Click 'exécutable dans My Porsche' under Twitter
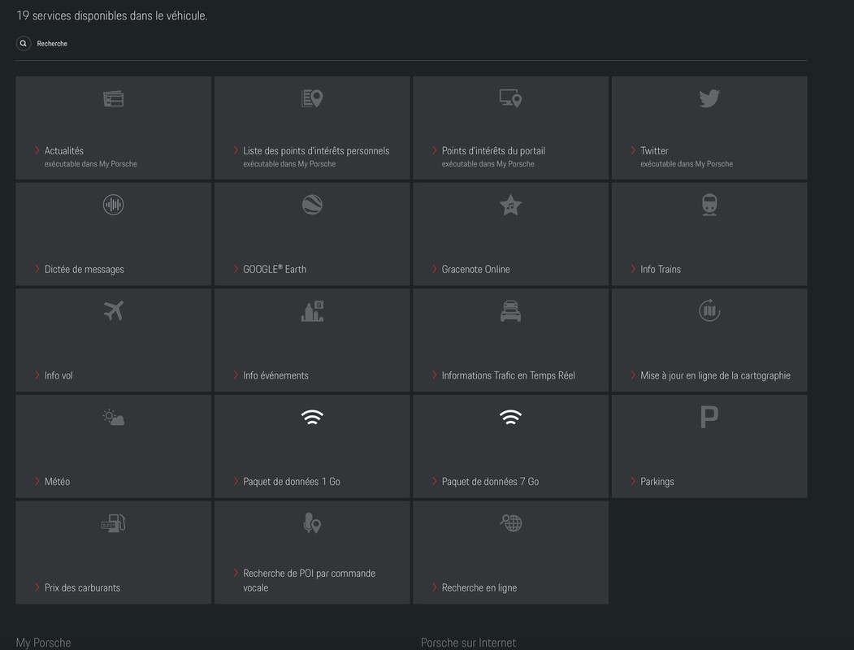This screenshot has height=650, width=854. point(687,164)
